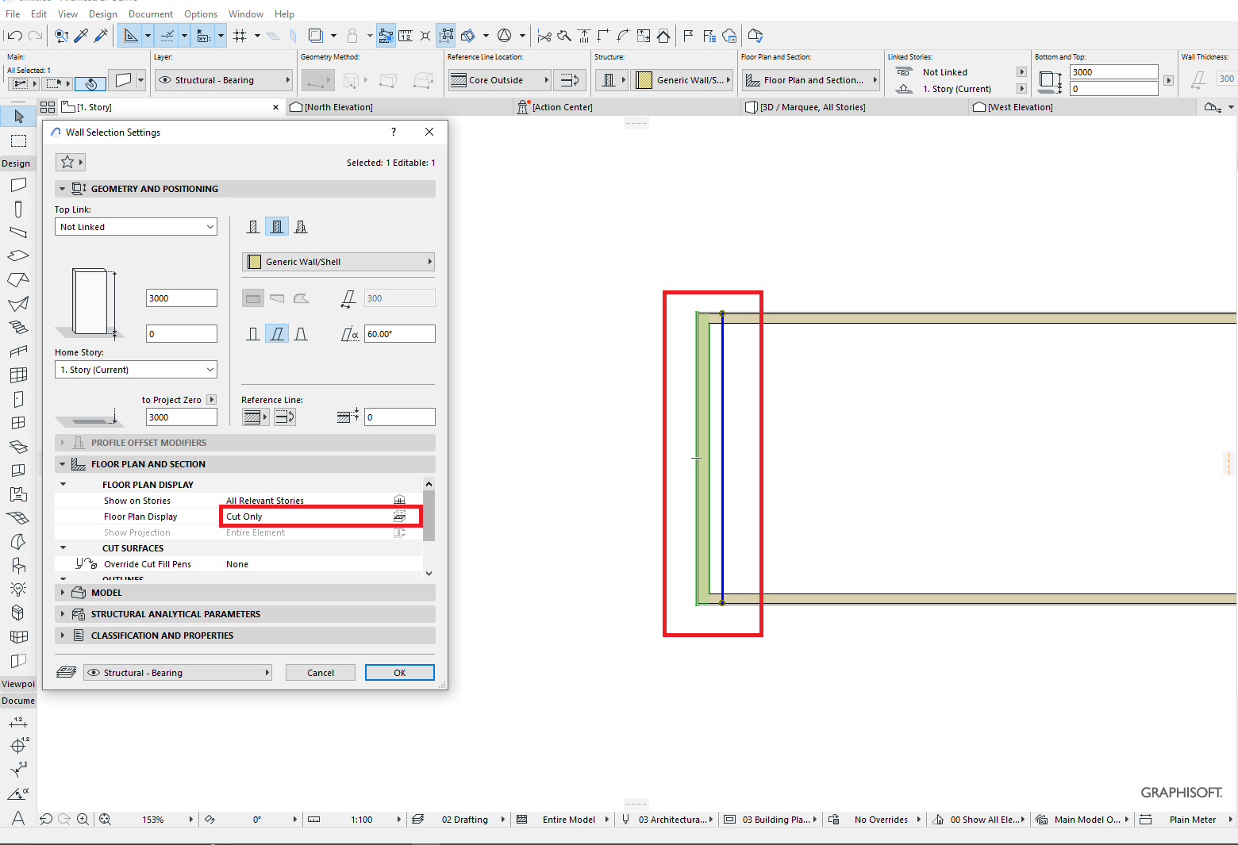Open the Home Story dropdown
The image size is (1238, 845).
[x=135, y=369]
